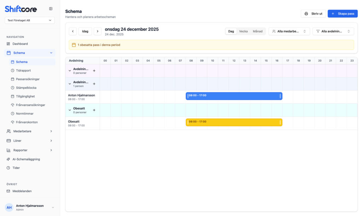This screenshot has height=216, width=362.
Task: Click Skapa pass button
Action: (x=343, y=14)
